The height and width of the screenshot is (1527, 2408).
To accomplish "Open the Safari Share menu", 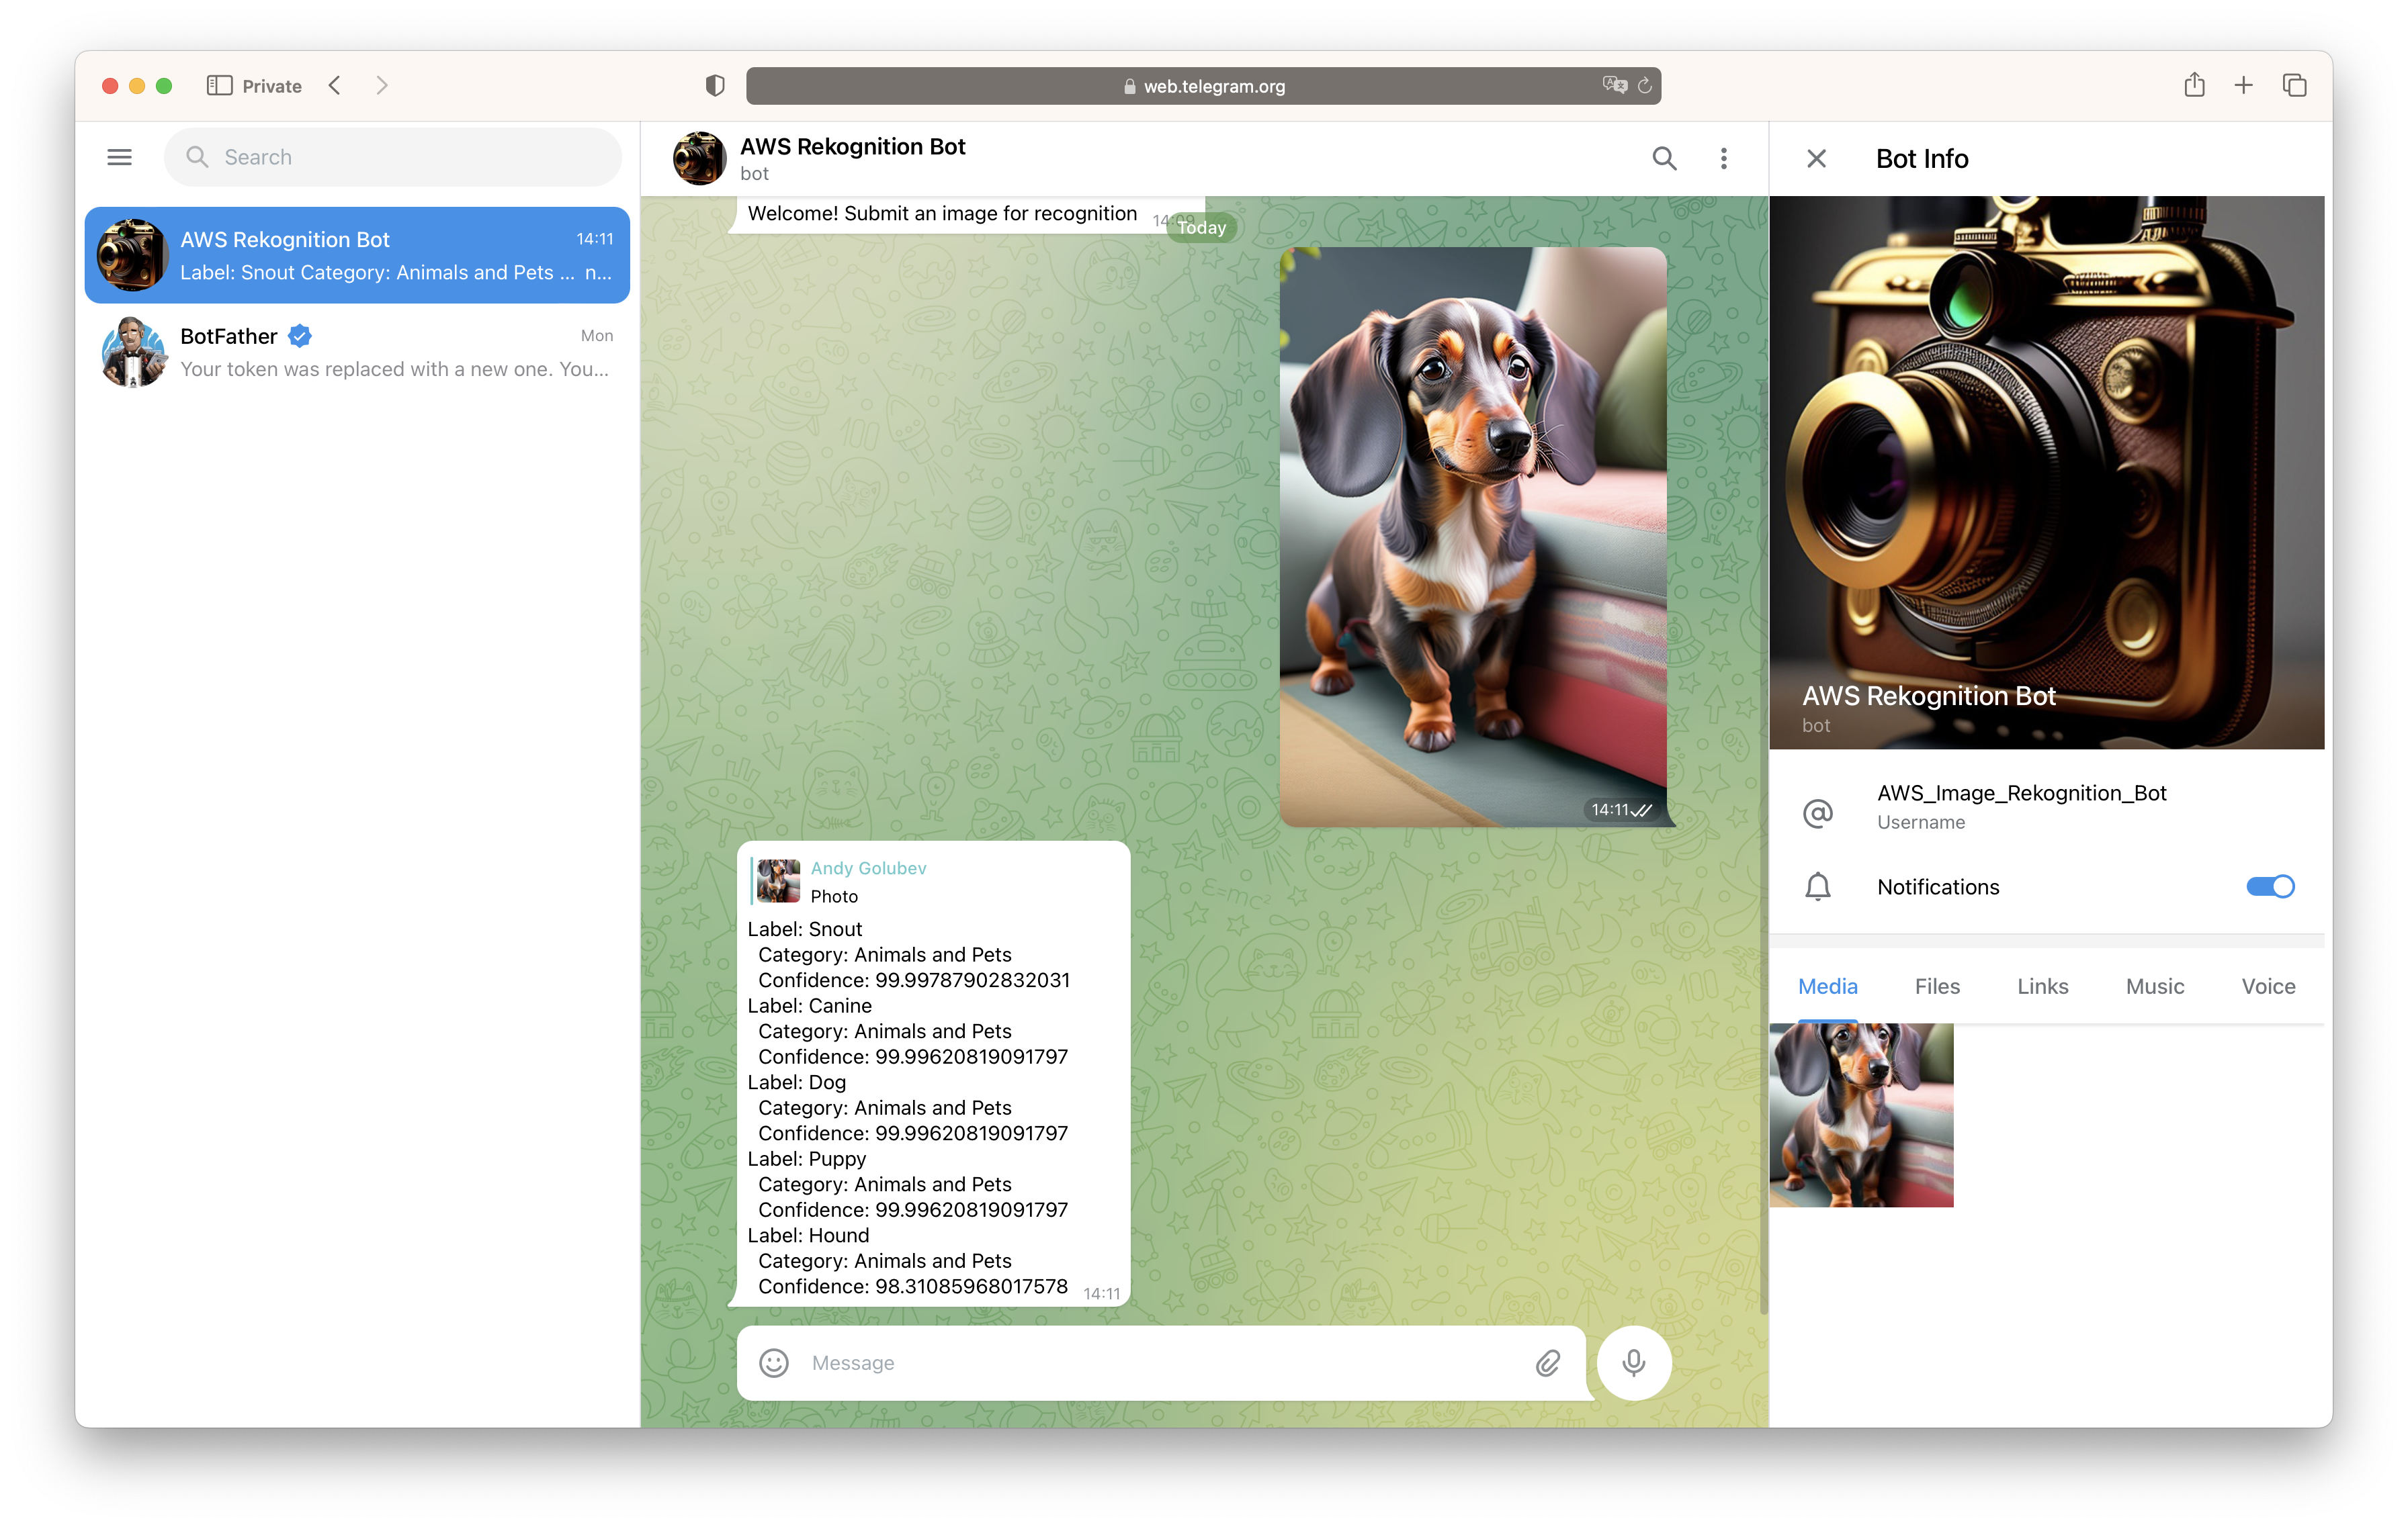I will 2194,85.
